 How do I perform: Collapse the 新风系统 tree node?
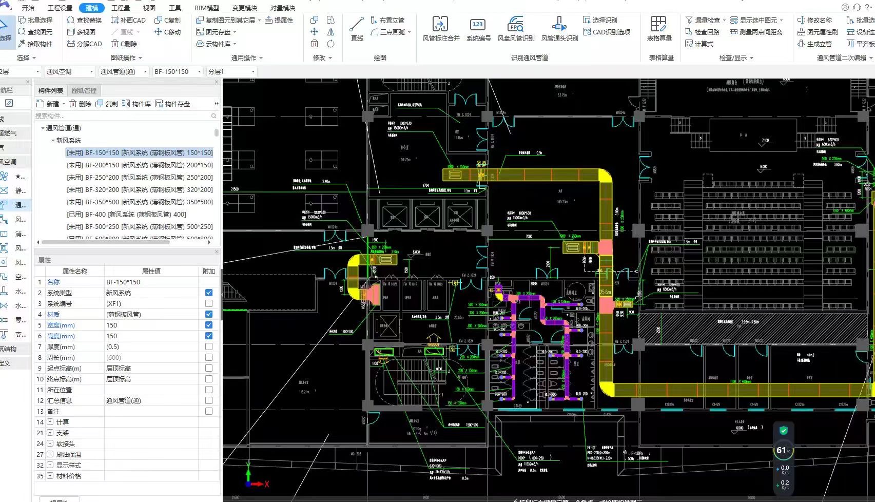coord(53,140)
